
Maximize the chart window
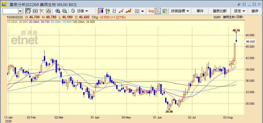(254, 4)
